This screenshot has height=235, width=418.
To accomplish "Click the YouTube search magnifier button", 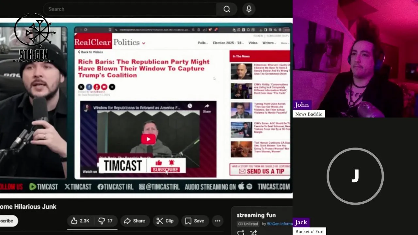I will tap(227, 9).
